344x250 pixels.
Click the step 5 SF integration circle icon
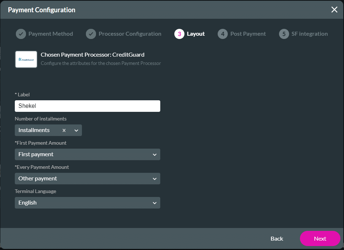284,34
